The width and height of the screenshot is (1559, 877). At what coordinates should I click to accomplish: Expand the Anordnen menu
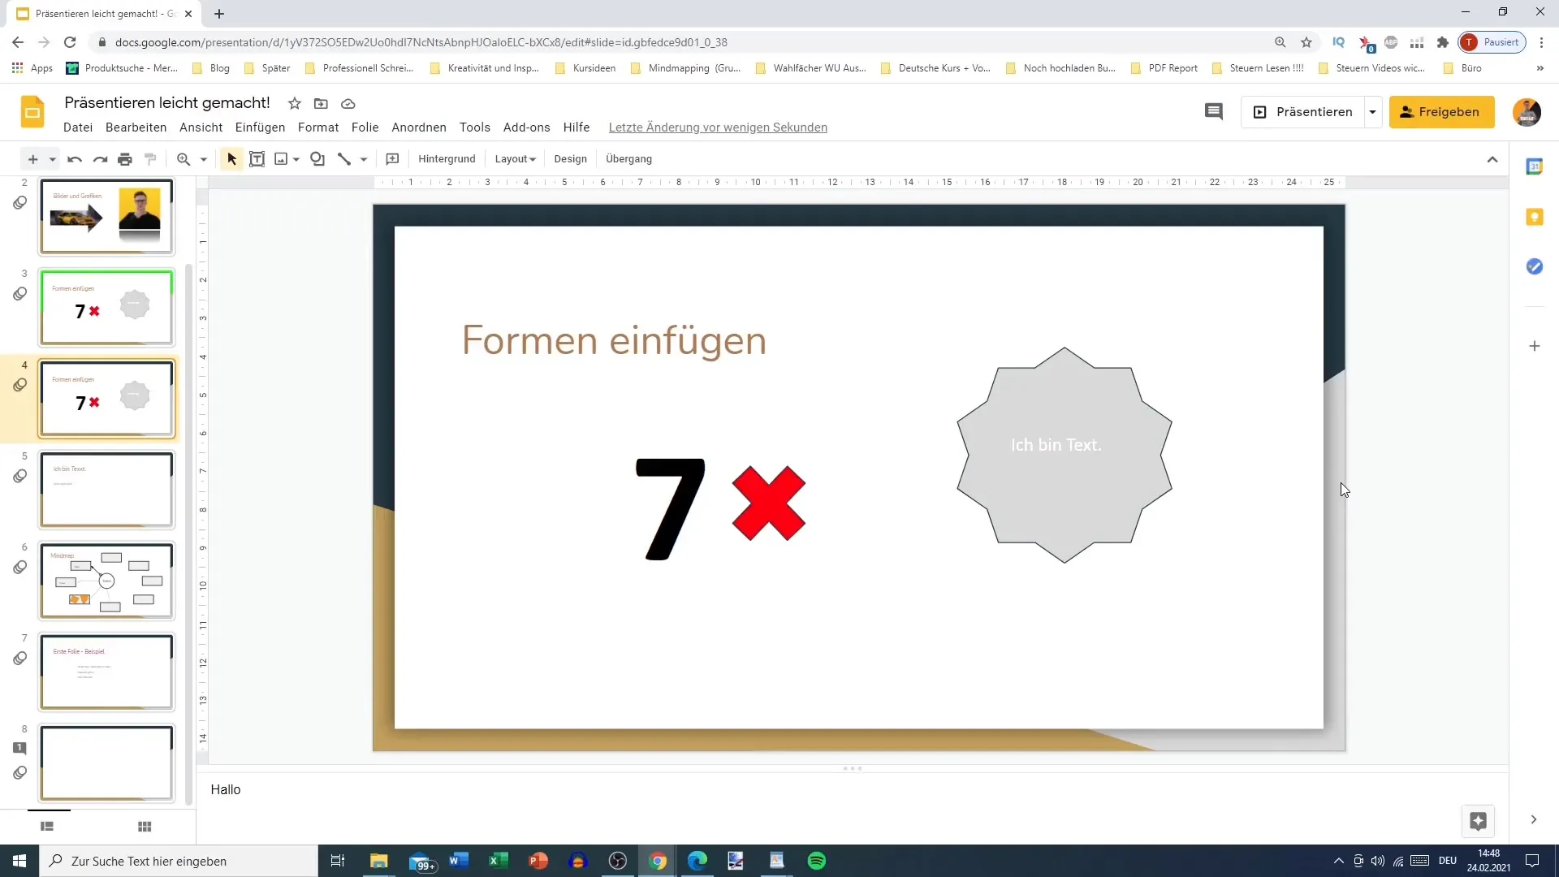(x=419, y=127)
